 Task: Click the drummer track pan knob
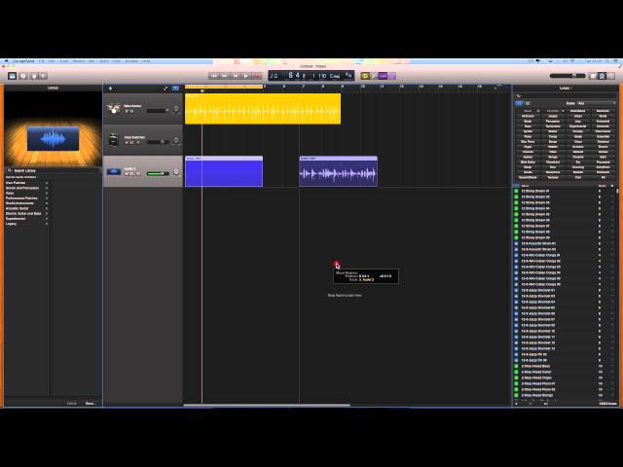pyautogui.click(x=176, y=109)
